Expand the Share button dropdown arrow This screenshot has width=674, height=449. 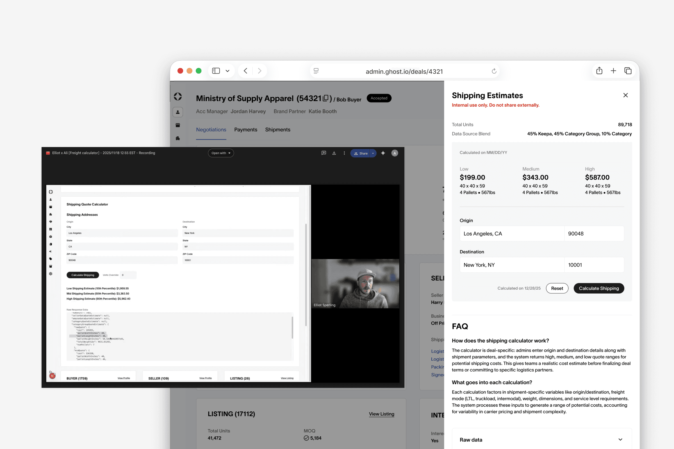point(373,153)
